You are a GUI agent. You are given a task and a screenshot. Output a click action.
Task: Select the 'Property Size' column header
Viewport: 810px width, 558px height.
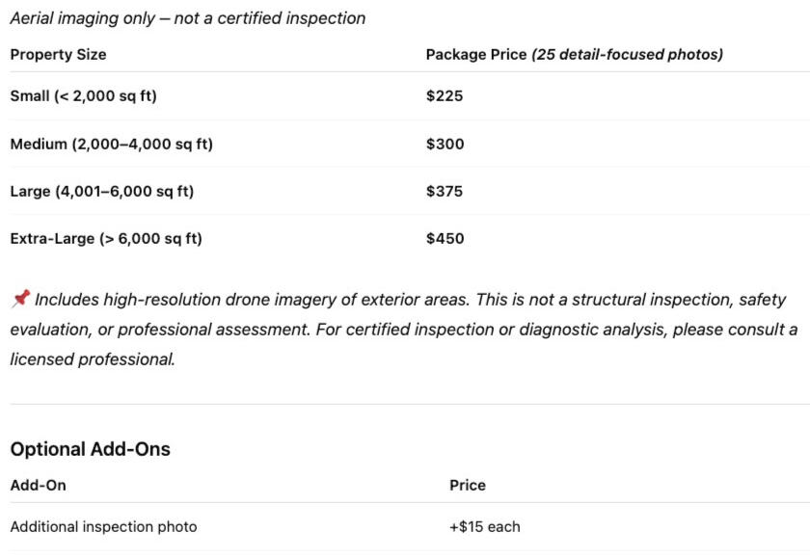[x=58, y=55]
